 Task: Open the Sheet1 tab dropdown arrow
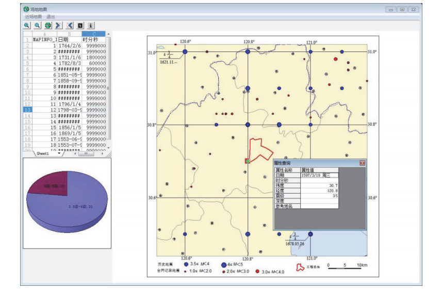[x=59, y=153]
